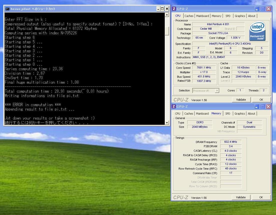This screenshot has width=276, height=215.
Task: Click the CPU-Z logo icon in the top window title bar
Action: tap(174, 9)
